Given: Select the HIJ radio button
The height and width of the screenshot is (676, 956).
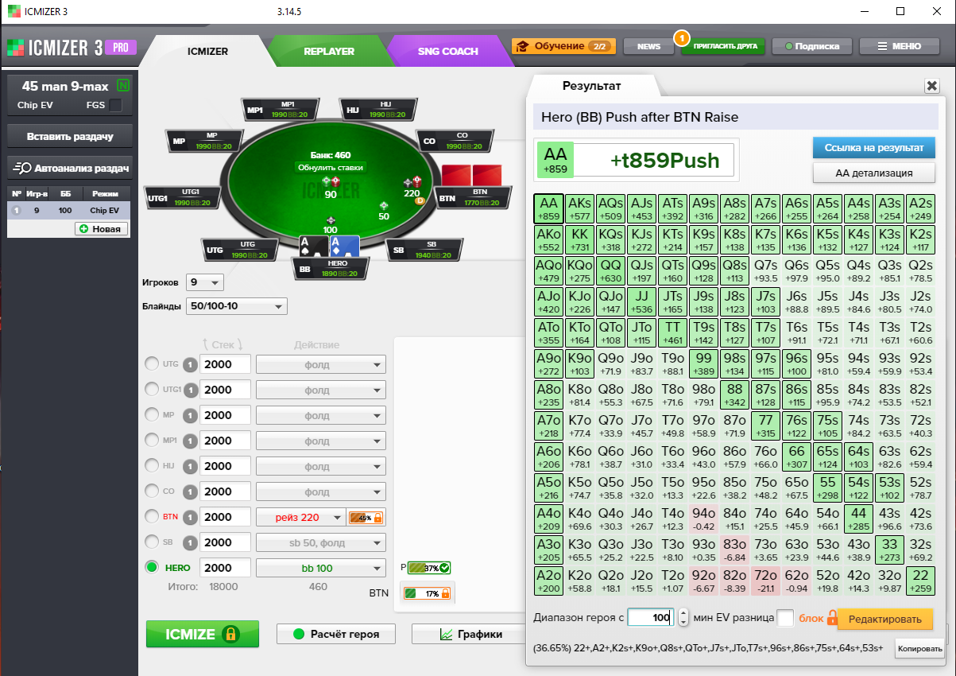Looking at the screenshot, I should (151, 466).
